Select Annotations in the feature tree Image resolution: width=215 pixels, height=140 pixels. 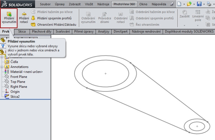[x=19, y=67]
